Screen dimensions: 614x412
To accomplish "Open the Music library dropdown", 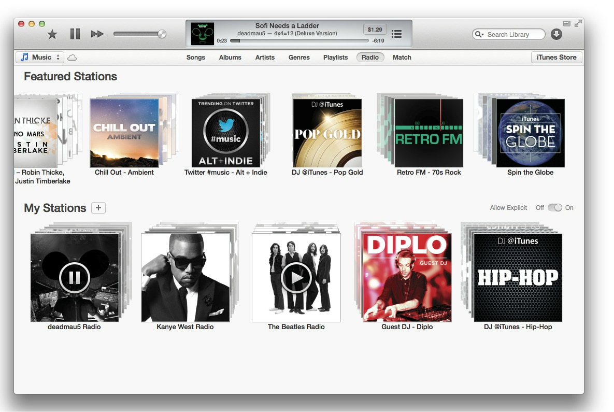I will [39, 57].
